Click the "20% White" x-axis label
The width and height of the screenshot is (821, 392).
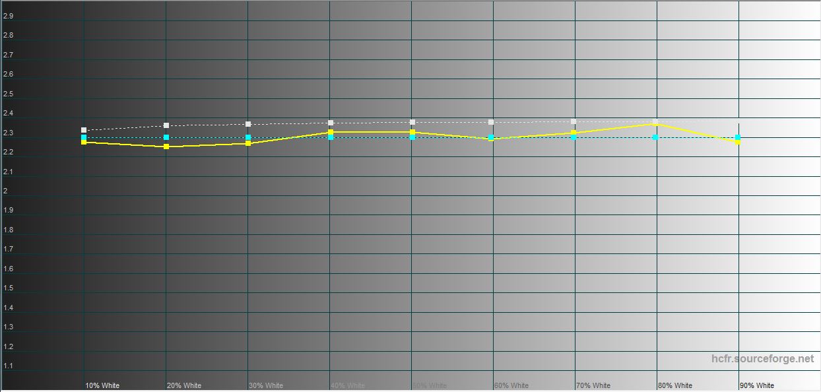[184, 385]
